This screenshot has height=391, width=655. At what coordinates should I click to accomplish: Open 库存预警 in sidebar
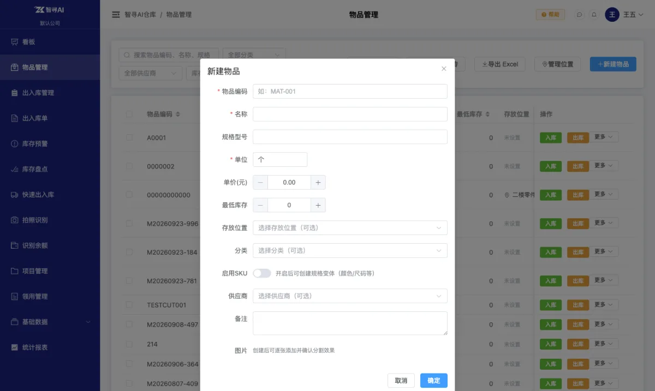tap(50, 144)
